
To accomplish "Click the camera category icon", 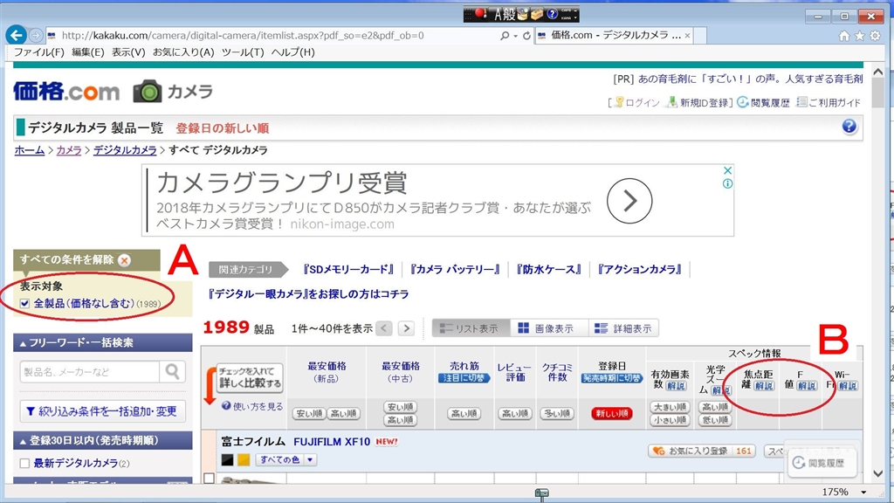I will tap(147, 91).
